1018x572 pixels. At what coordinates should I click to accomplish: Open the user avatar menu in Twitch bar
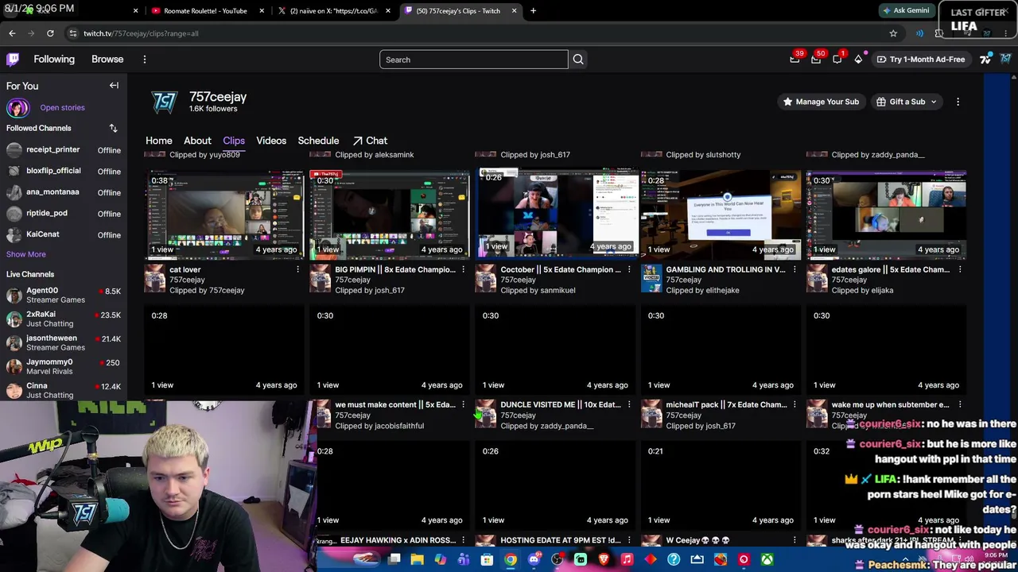point(1006,59)
